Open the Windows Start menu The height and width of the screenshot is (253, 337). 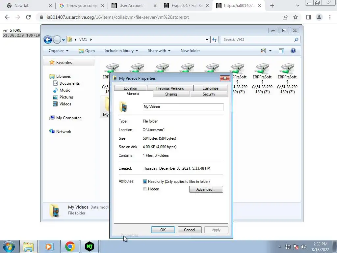(9, 246)
